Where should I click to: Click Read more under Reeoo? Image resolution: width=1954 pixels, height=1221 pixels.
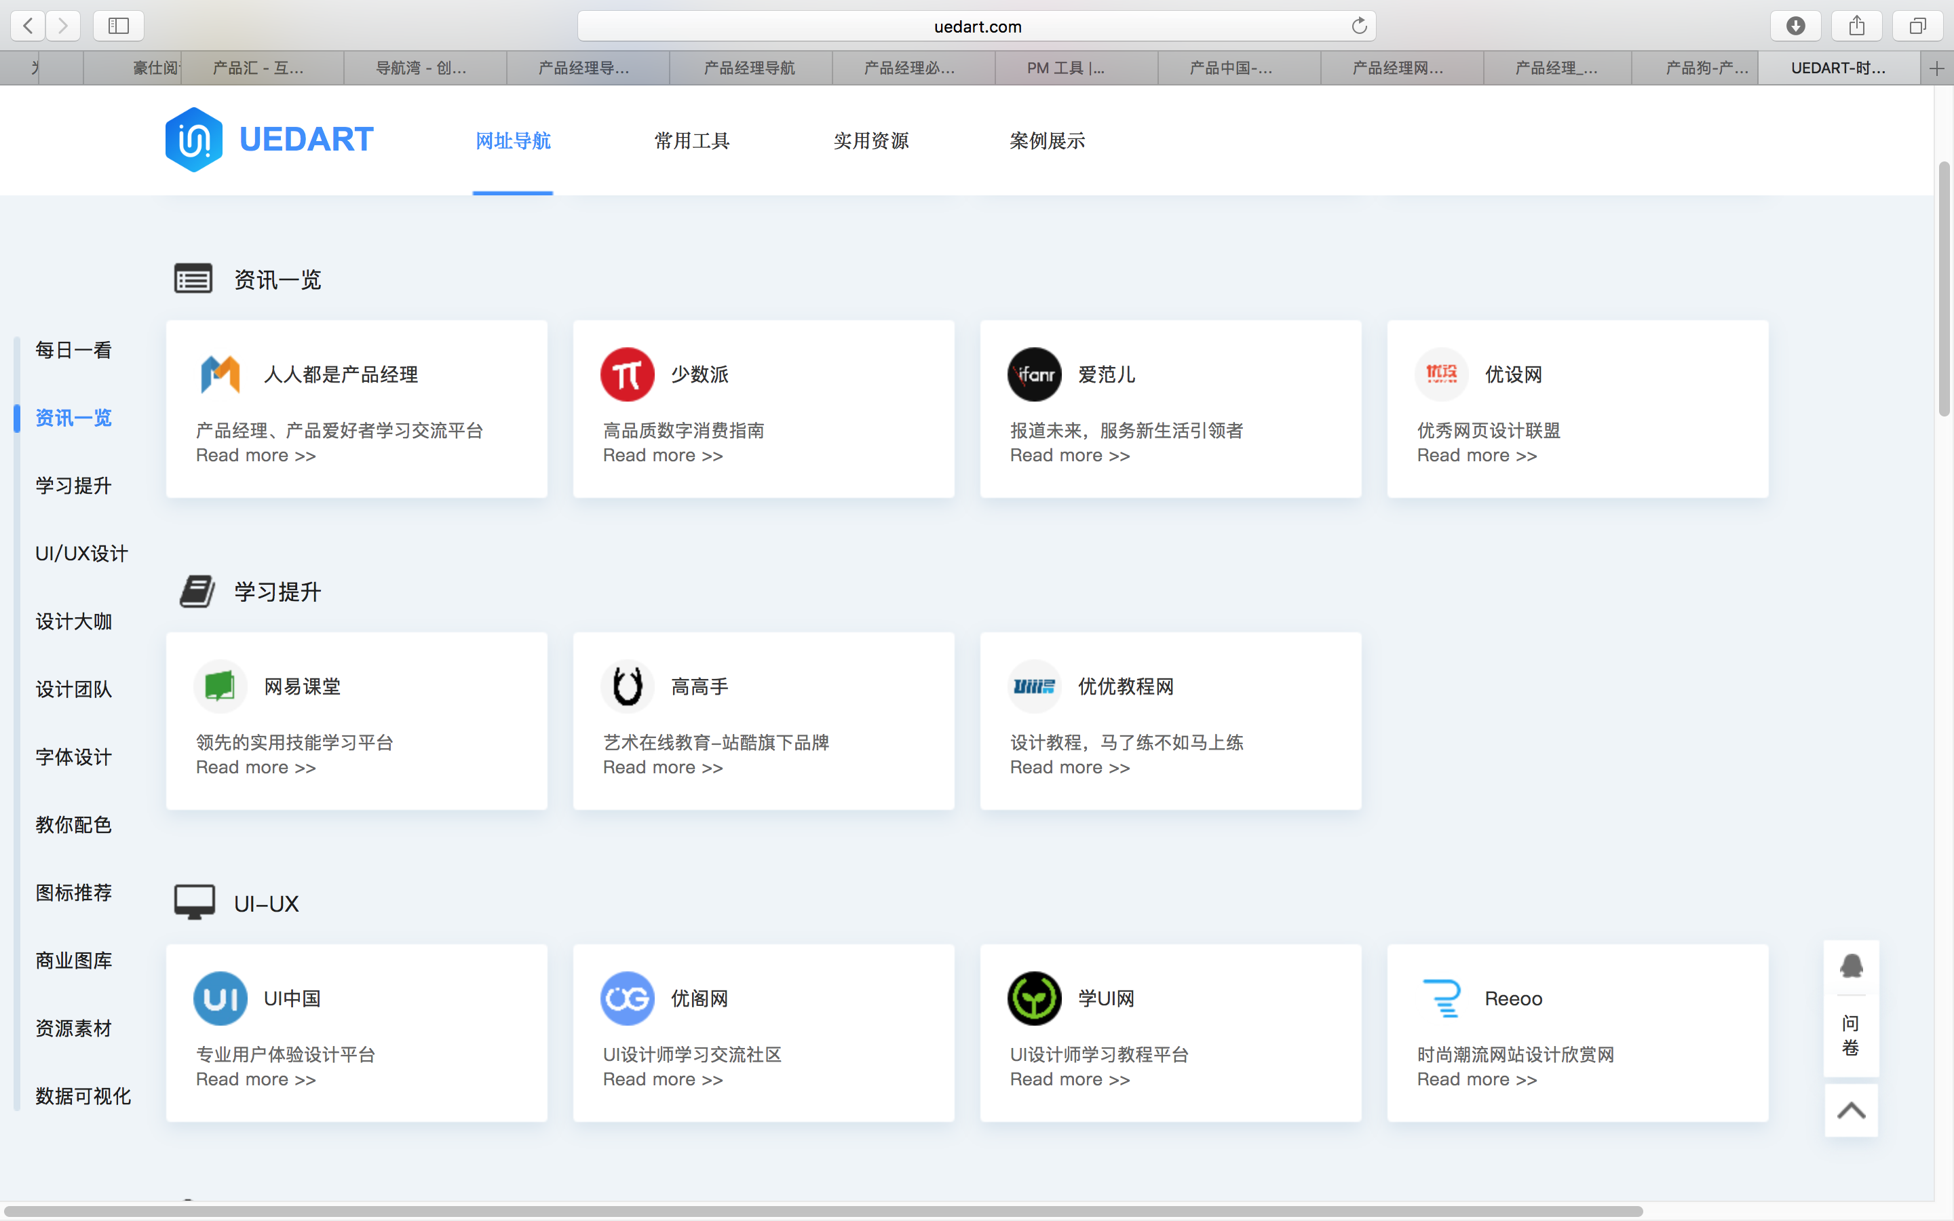click(1477, 1079)
